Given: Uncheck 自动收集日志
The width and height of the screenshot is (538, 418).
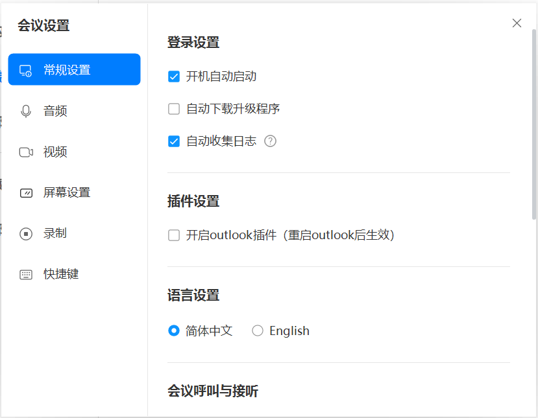Looking at the screenshot, I should 174,141.
